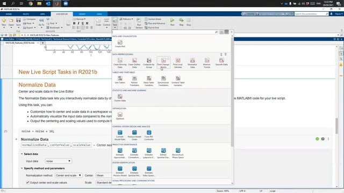This screenshot has height=193, width=344.
Task: Insert the Estimate Process Model task
Action: click(120, 171)
